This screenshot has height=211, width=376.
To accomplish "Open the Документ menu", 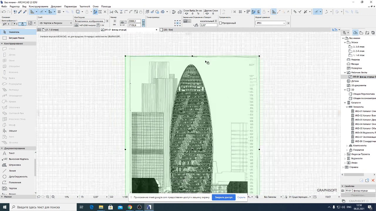I will 56,6.
